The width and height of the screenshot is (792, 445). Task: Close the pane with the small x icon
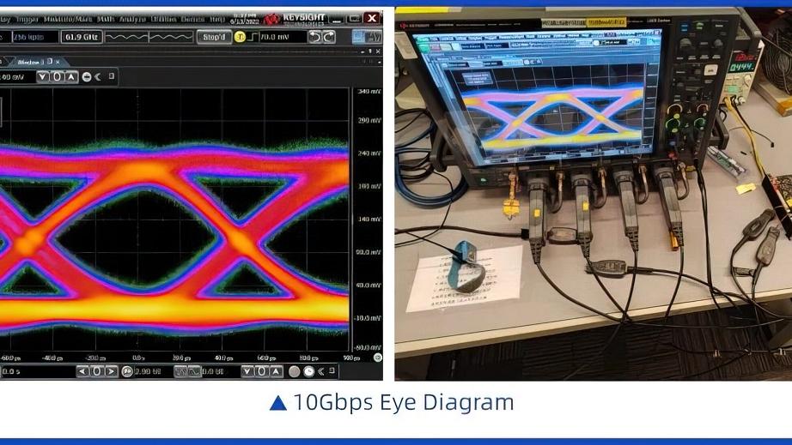(x=378, y=51)
